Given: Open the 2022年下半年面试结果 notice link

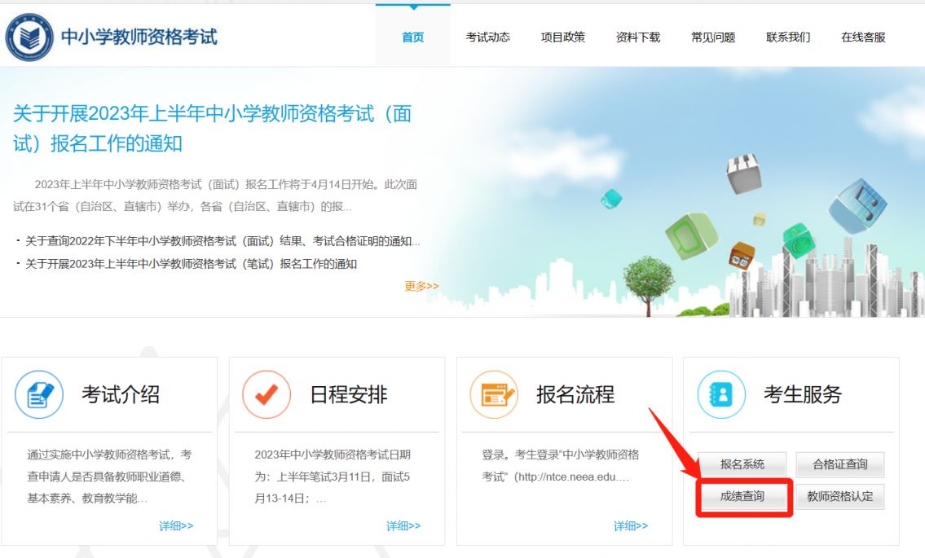Looking at the screenshot, I should coord(222,240).
